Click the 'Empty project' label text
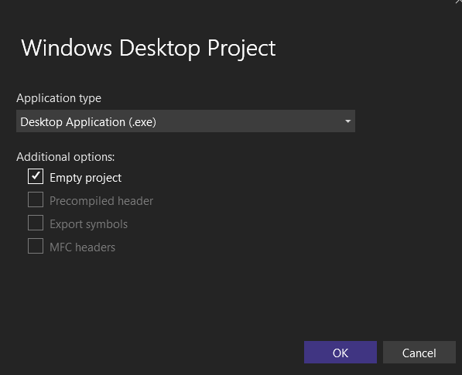The image size is (462, 375). click(85, 178)
